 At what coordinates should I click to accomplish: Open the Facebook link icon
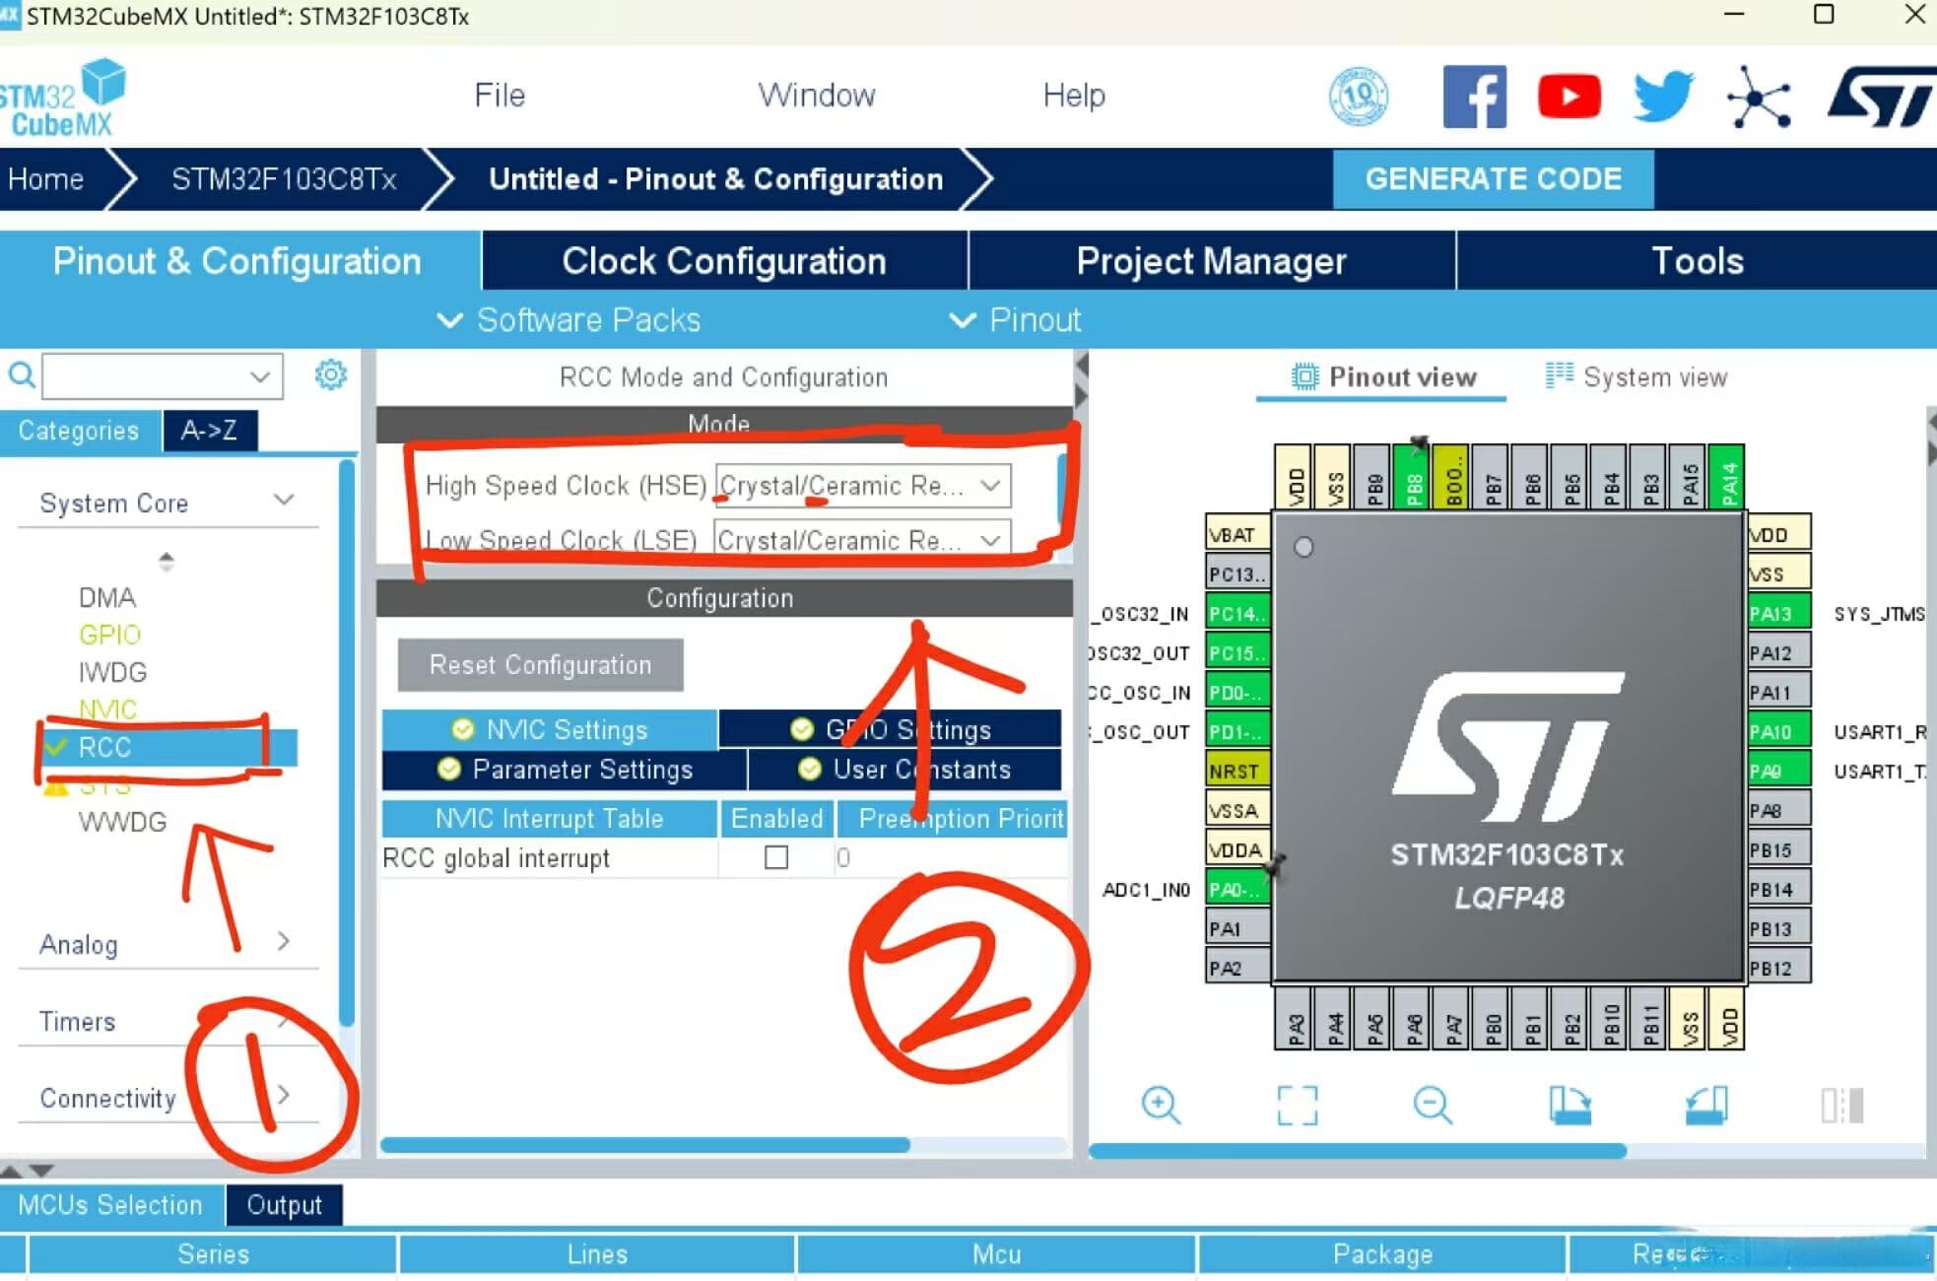(x=1474, y=97)
